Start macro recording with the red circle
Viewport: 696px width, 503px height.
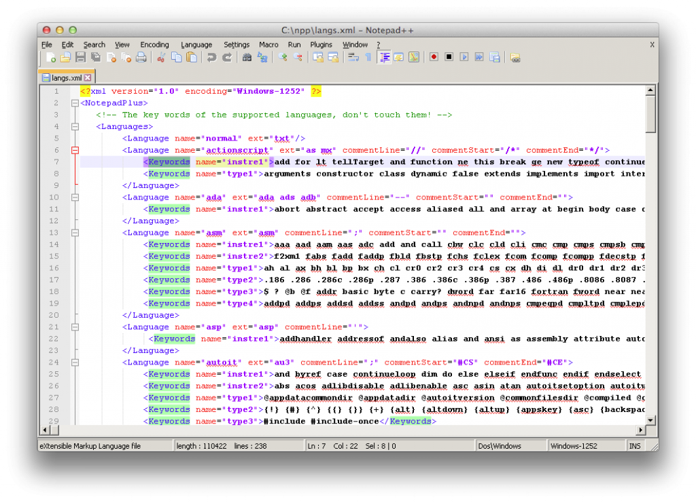[x=434, y=57]
